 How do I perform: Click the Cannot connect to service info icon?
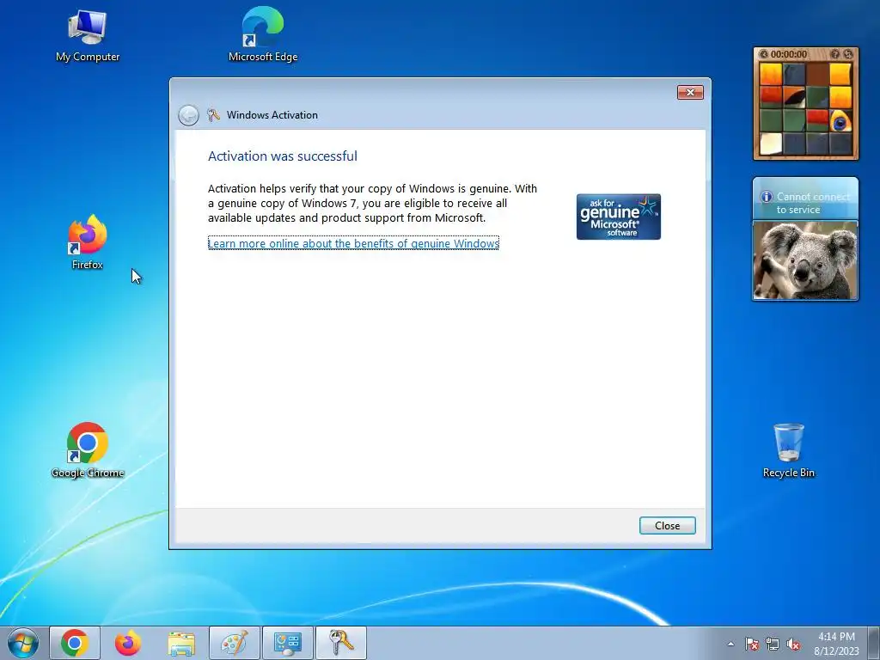pyautogui.click(x=766, y=197)
